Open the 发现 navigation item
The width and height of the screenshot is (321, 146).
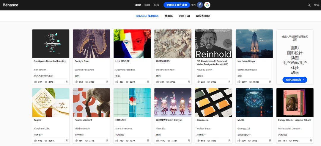tap(138, 5)
